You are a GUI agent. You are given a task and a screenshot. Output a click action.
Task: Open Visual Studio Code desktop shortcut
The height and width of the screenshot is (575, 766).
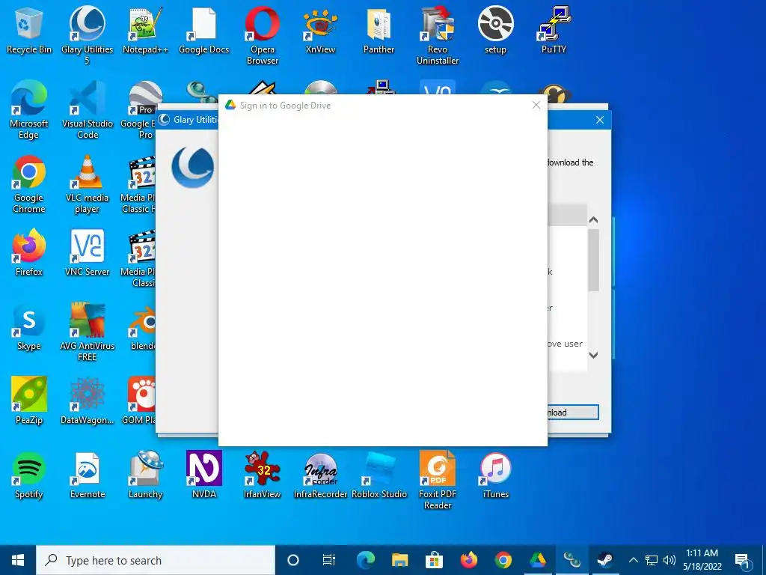coord(87,109)
